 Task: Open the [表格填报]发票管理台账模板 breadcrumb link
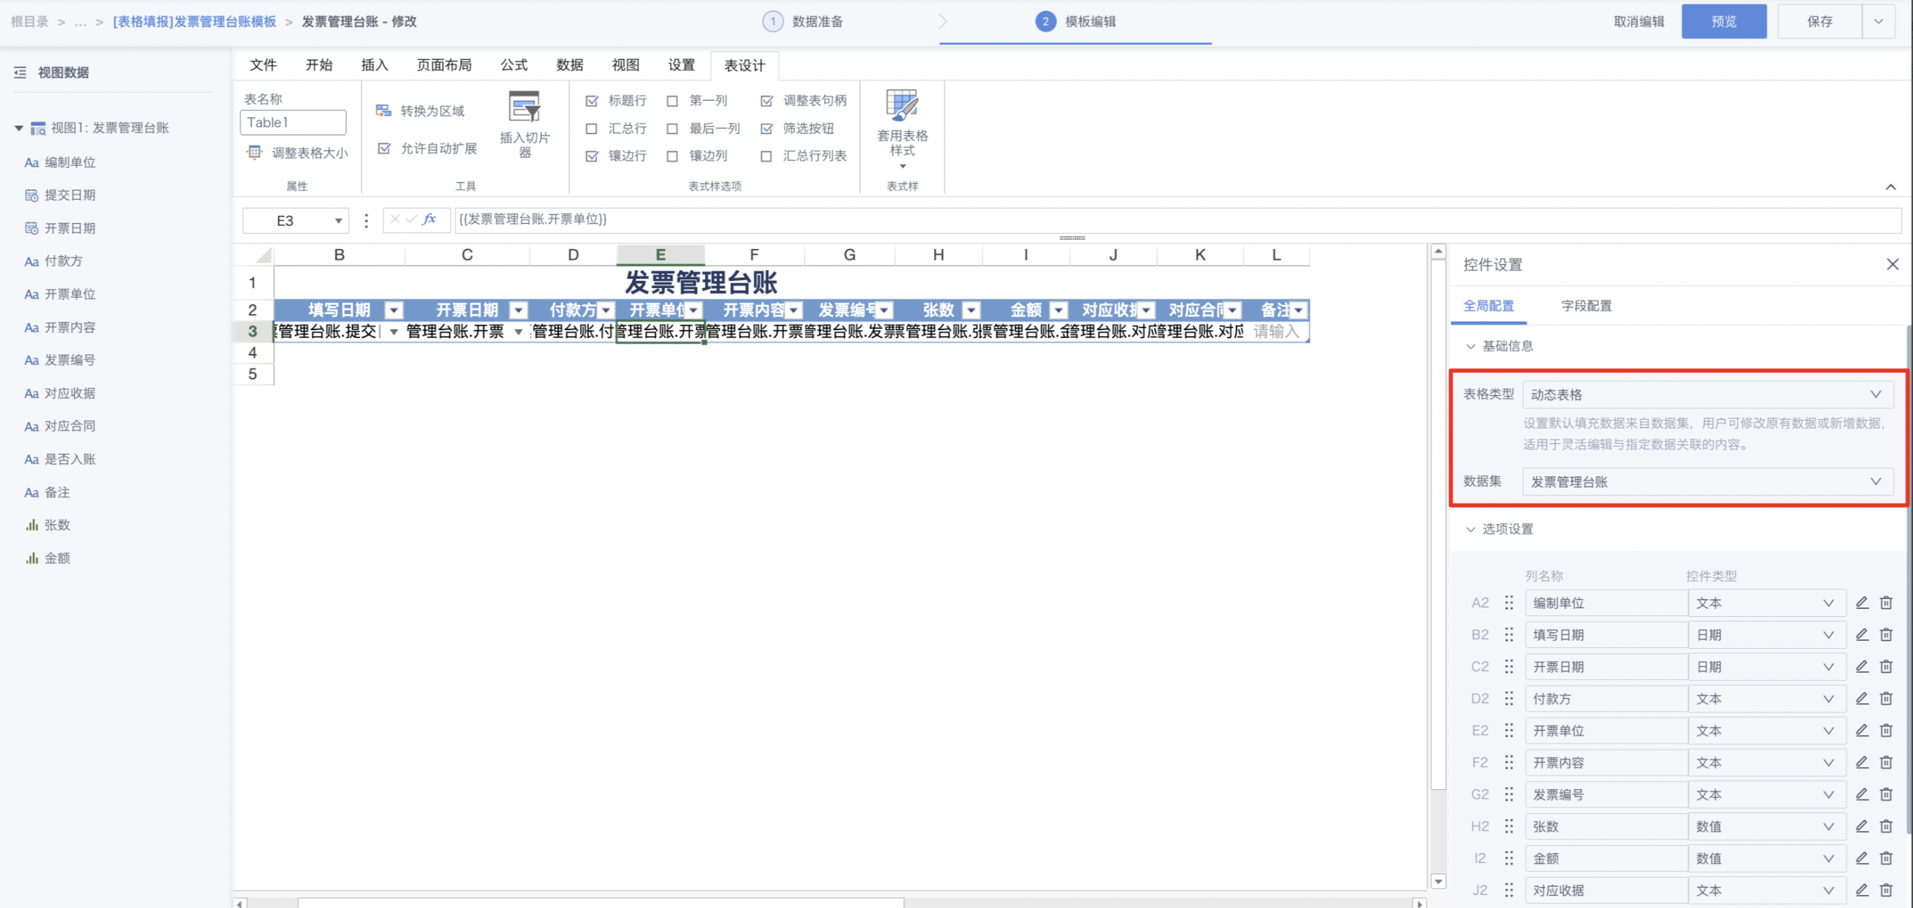193,22
